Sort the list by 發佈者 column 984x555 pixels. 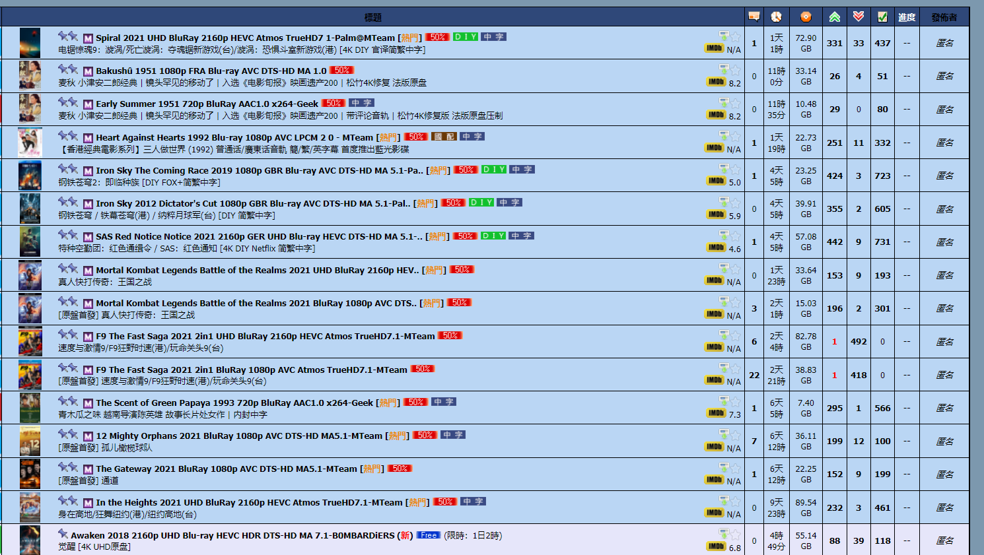(944, 17)
